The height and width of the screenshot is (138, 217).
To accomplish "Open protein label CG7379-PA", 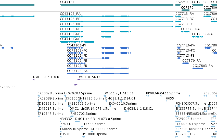I will [x=192, y=61].
